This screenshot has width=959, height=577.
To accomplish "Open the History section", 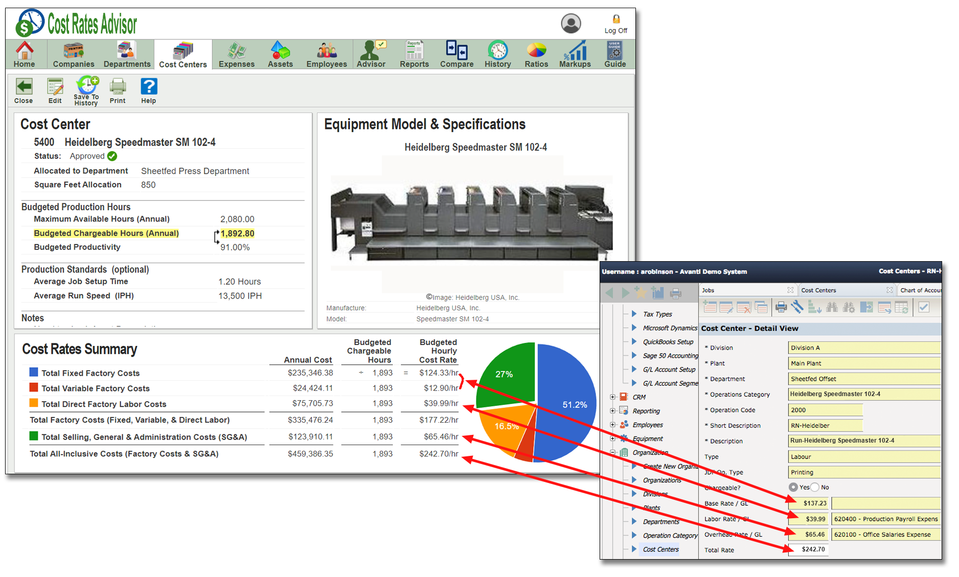I will pos(497,55).
